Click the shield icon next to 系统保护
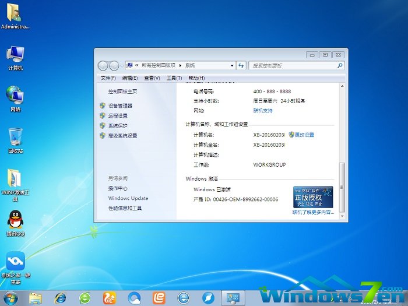The image size is (408, 306). [103, 125]
